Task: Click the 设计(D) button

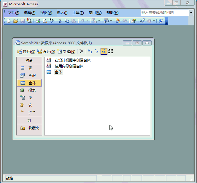Action: [46, 51]
